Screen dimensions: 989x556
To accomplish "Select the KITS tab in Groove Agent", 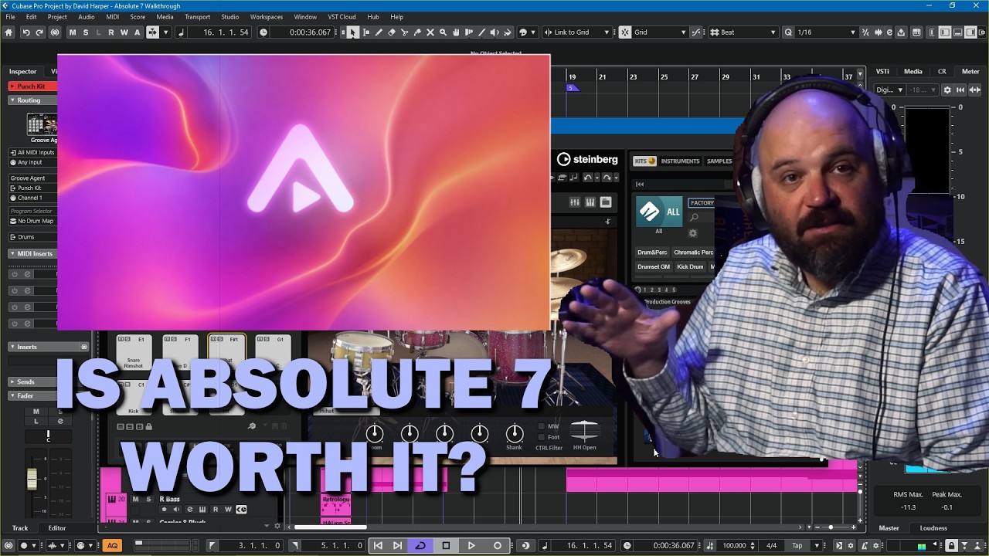I will pyautogui.click(x=644, y=161).
